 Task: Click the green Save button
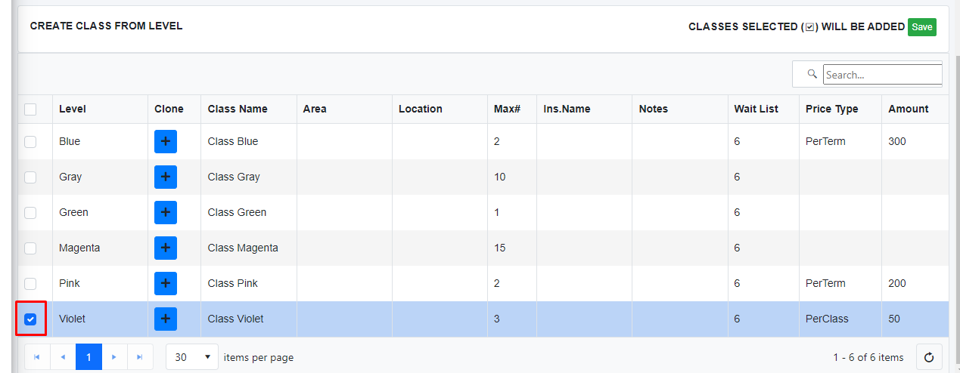[922, 27]
